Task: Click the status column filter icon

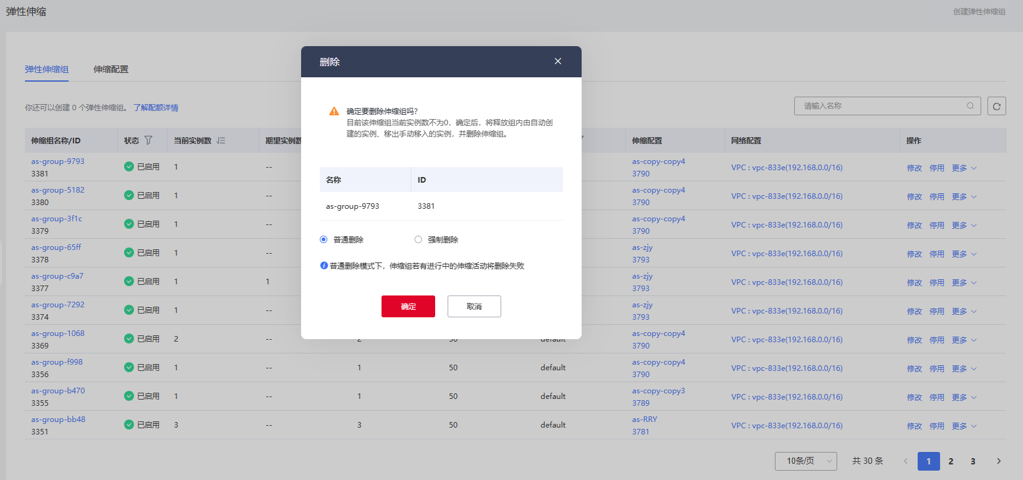Action: coord(148,140)
